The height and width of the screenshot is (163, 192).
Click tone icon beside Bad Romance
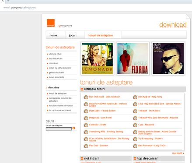(135, 146)
